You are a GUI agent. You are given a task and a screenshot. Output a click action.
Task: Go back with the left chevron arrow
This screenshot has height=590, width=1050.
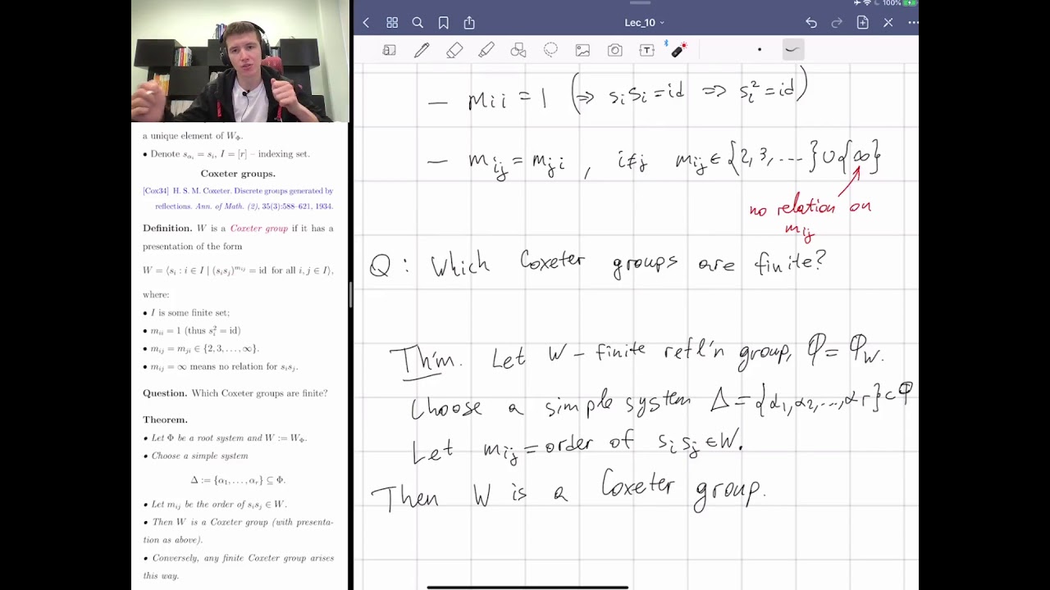[366, 23]
